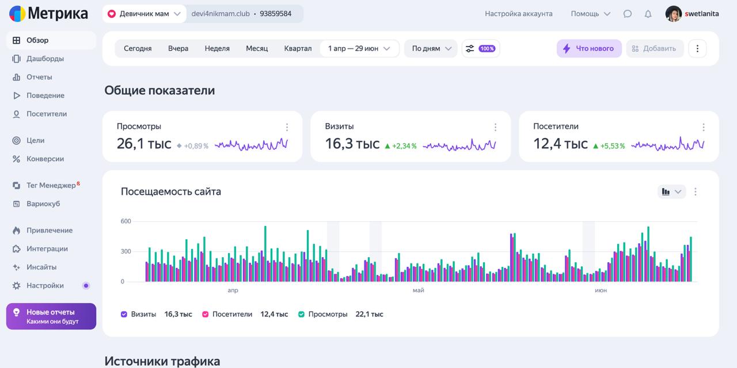Click the май label on chart axis
The height and width of the screenshot is (368, 737).
(419, 290)
